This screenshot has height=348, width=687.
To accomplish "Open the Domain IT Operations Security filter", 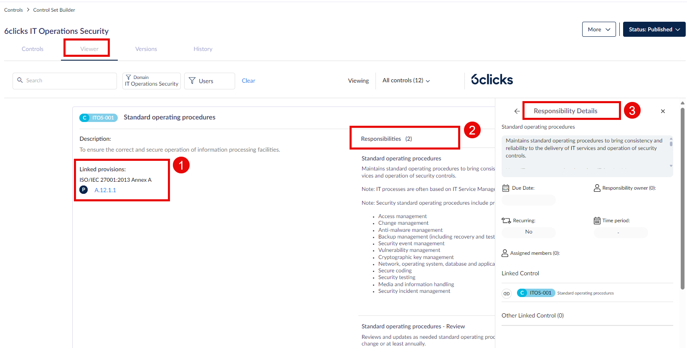I will tap(152, 81).
